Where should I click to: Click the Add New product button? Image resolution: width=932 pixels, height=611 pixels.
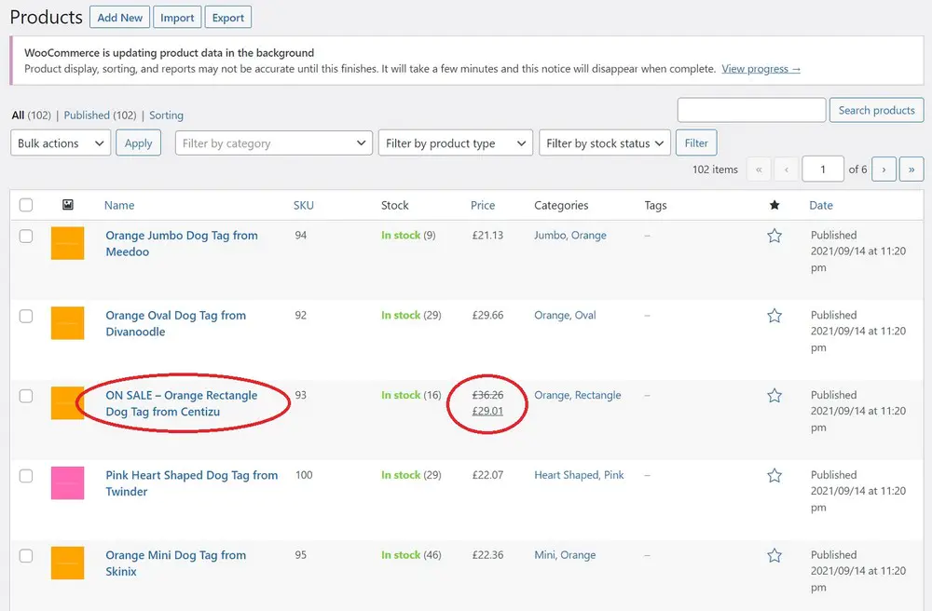(x=120, y=18)
